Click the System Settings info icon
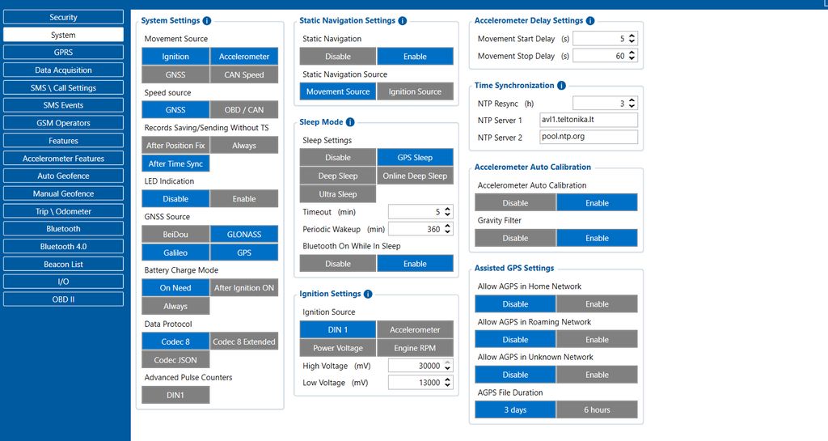This screenshot has width=828, height=441. pos(207,20)
